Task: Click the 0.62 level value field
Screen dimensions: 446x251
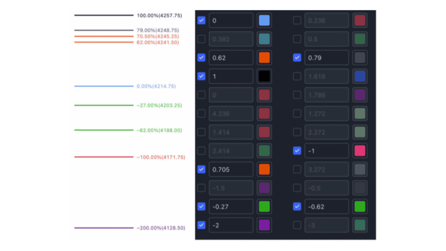Action: pos(231,58)
